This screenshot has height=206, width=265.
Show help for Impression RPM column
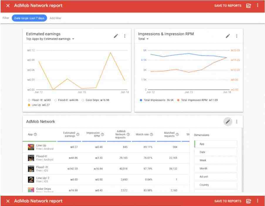pyautogui.click(x=102, y=135)
